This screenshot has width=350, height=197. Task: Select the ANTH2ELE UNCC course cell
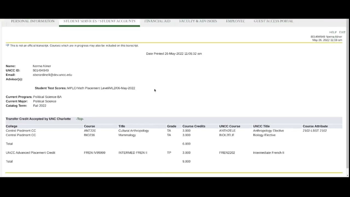[x=227, y=131]
